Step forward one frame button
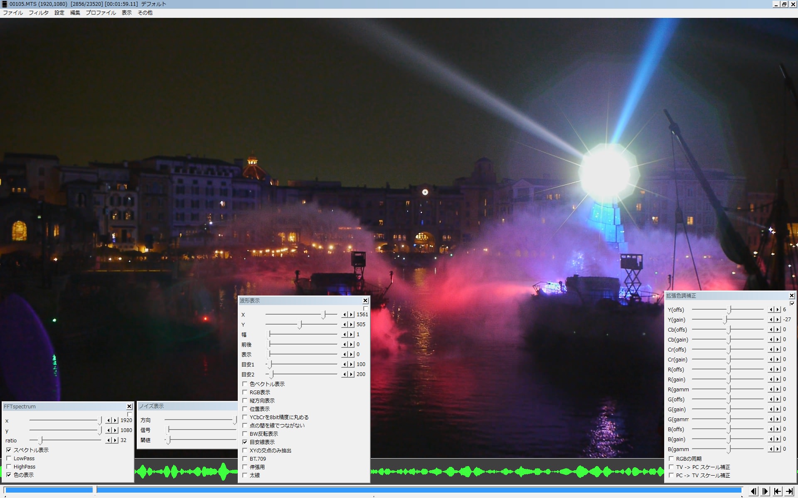The width and height of the screenshot is (798, 498). coord(765,491)
